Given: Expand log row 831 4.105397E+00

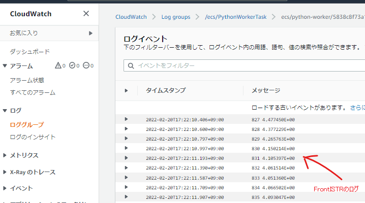Looking at the screenshot, I should point(126,158).
